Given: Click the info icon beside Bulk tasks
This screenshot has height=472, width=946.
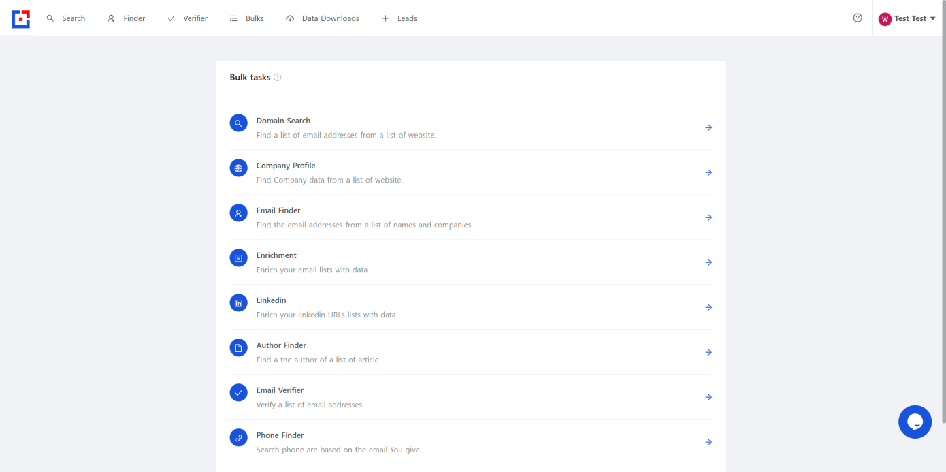Looking at the screenshot, I should pyautogui.click(x=278, y=78).
